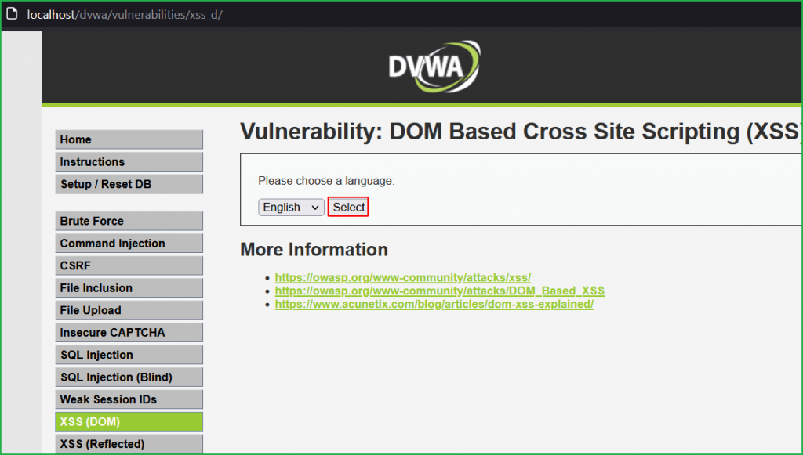Open the OWASP DOM_Based_XSS link
803x455 pixels.
pyautogui.click(x=439, y=291)
